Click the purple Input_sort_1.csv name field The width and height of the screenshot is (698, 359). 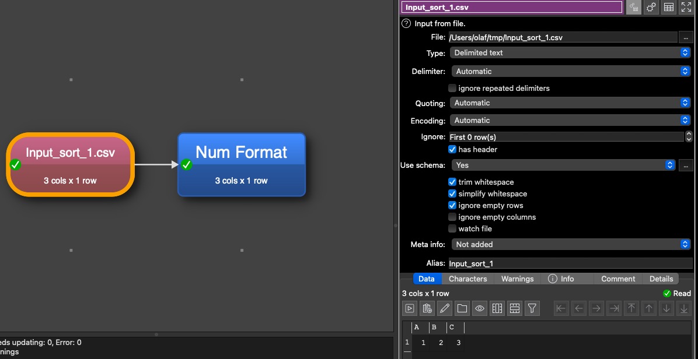pos(511,7)
